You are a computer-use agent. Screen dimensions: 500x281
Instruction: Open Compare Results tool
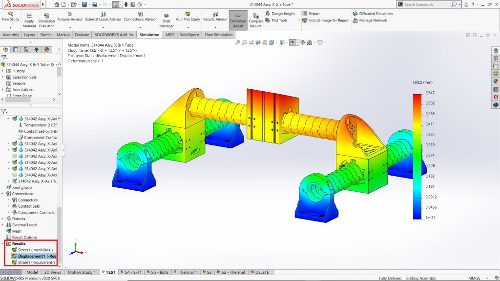click(256, 16)
